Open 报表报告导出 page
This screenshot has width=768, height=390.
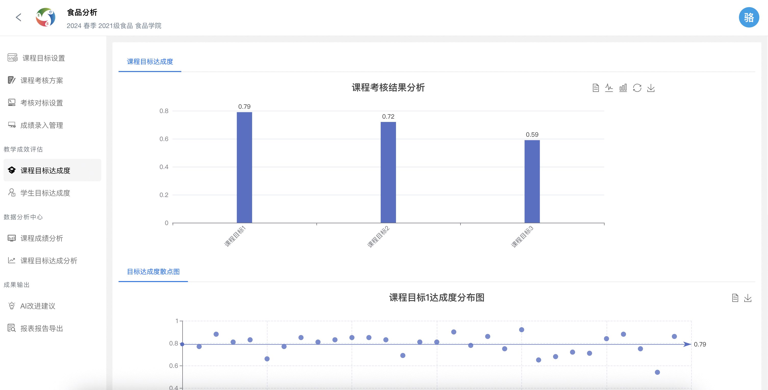[42, 328]
